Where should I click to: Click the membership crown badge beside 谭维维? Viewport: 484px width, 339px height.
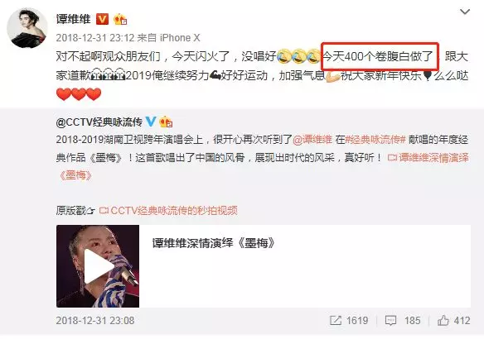(120, 19)
